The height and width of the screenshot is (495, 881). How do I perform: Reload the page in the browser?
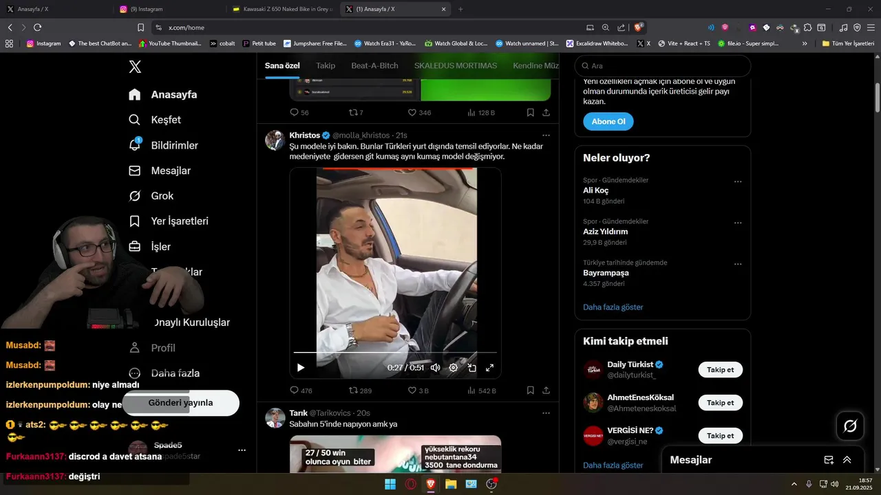[x=37, y=27]
